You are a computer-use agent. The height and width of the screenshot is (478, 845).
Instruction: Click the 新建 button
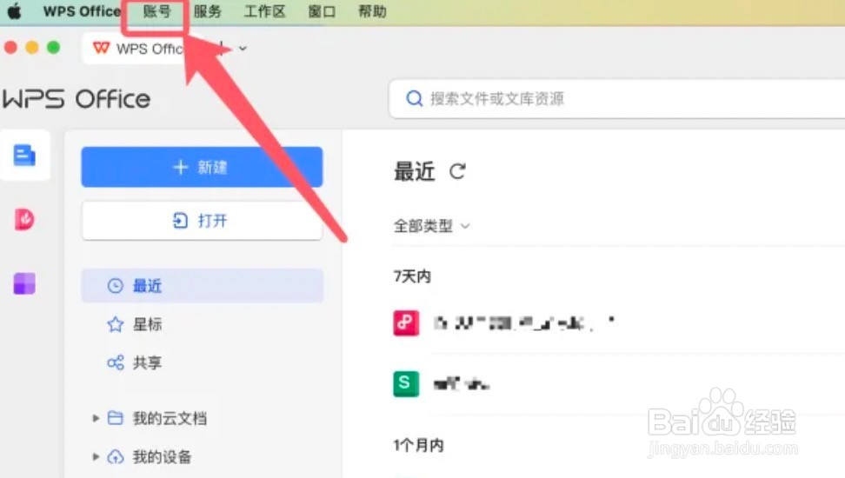click(202, 167)
